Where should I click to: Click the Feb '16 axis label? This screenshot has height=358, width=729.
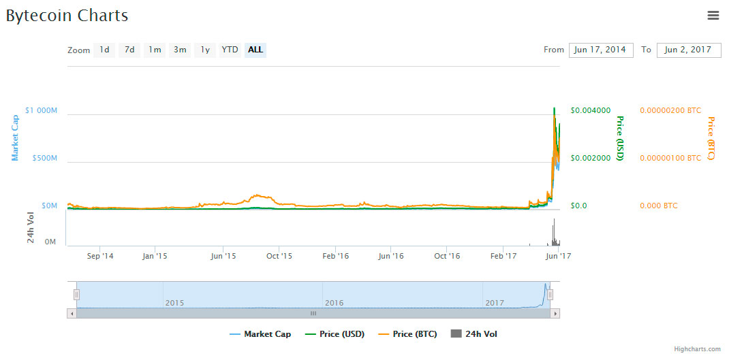336,256
